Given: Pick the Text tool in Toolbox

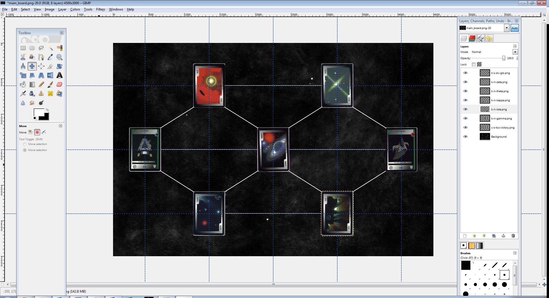Looking at the screenshot, I should pyautogui.click(x=59, y=75).
